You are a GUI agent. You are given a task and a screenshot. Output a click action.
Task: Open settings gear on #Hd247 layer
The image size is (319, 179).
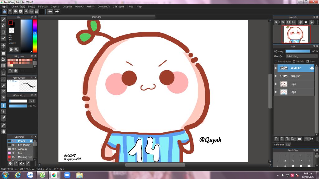coord(312,68)
